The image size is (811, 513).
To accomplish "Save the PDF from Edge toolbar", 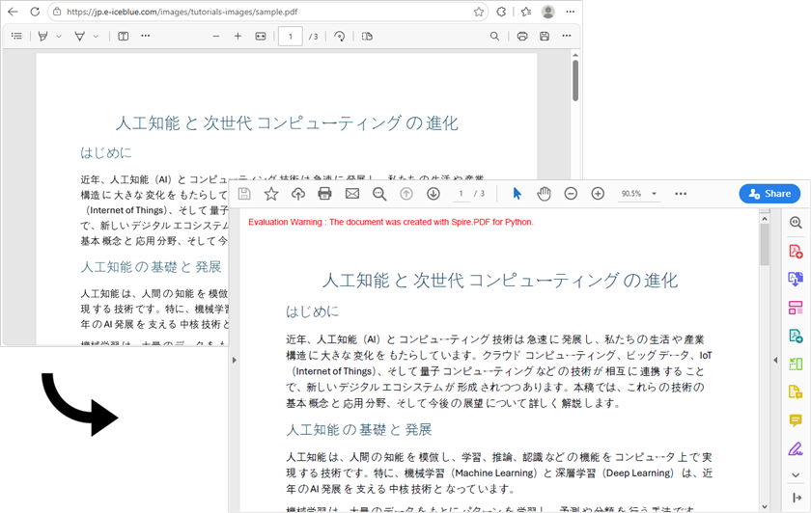I will pyautogui.click(x=545, y=37).
